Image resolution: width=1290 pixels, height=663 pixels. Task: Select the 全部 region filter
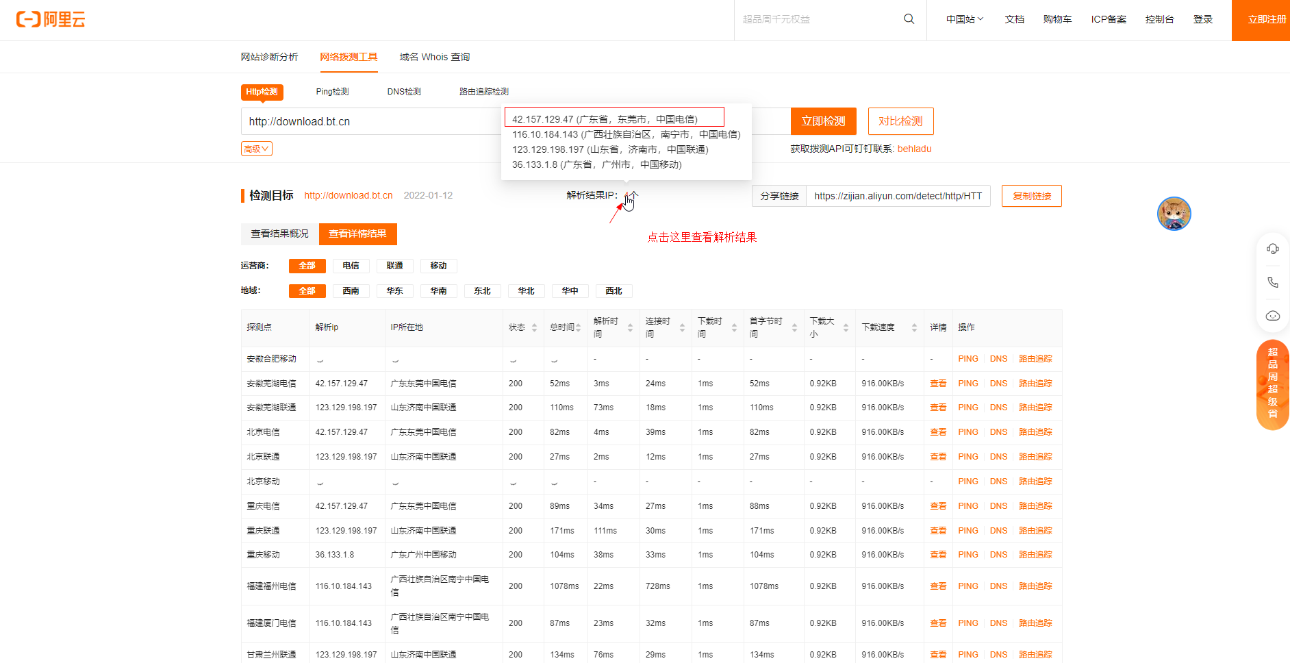[307, 291]
